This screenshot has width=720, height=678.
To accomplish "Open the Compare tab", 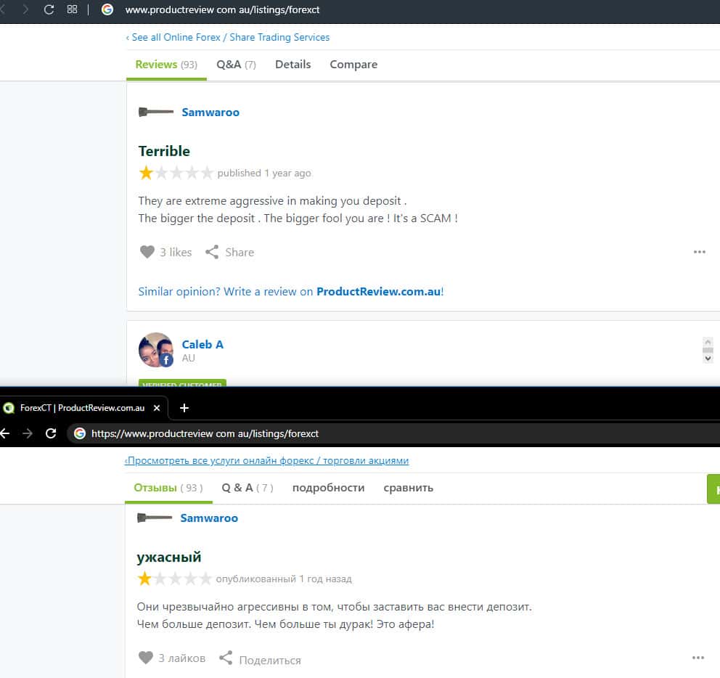I will [353, 65].
